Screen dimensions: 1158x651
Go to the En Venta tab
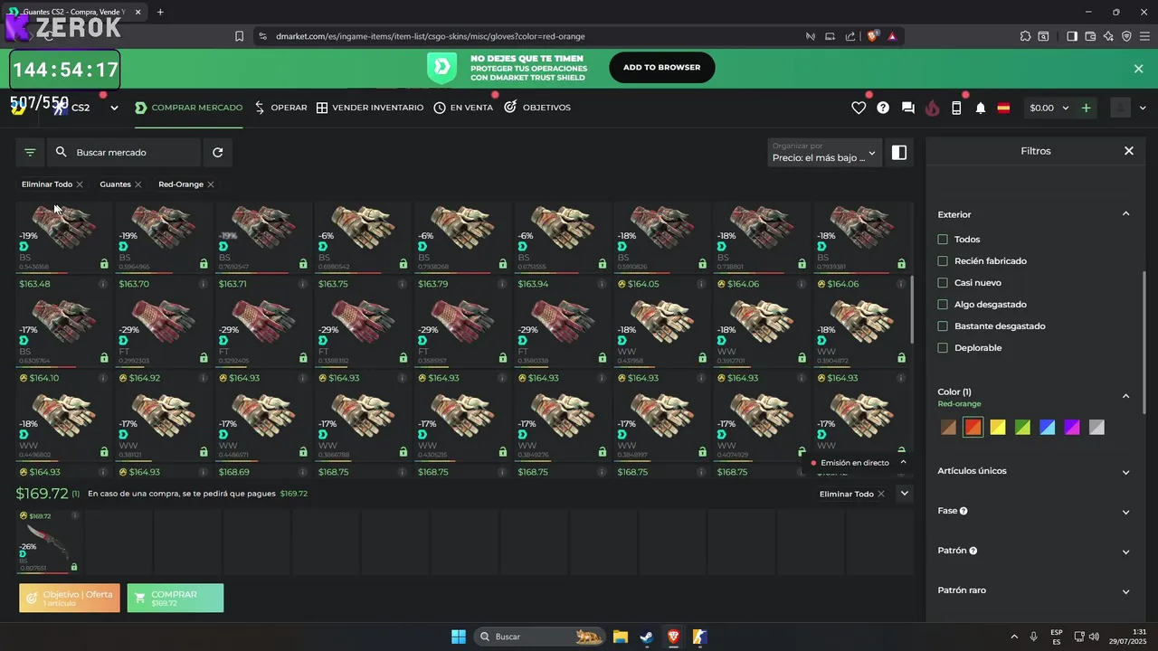click(x=463, y=108)
